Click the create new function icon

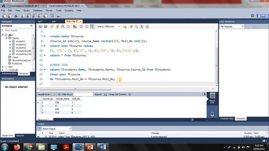point(45,16)
